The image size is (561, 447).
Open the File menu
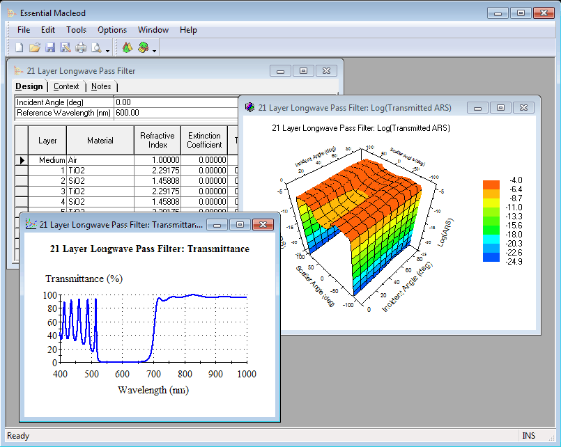[24, 30]
